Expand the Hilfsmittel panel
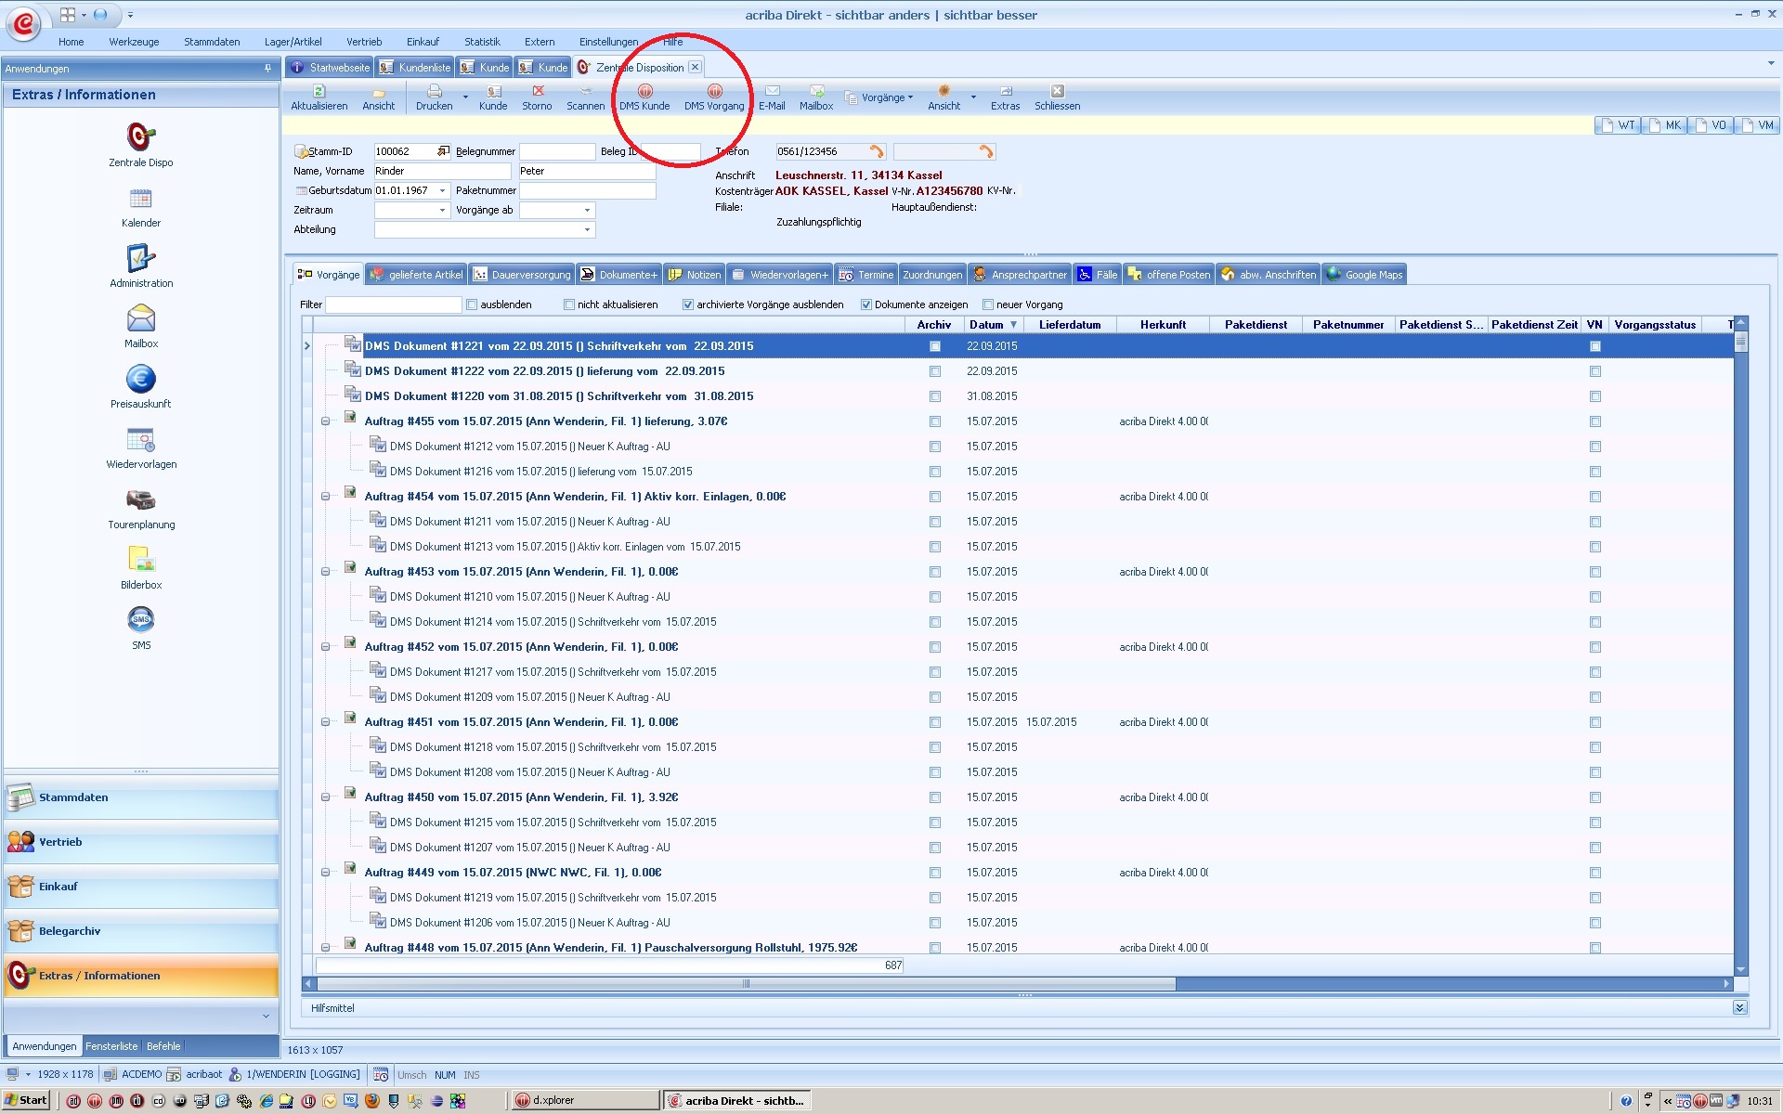This screenshot has width=1783, height=1114. [1739, 1008]
